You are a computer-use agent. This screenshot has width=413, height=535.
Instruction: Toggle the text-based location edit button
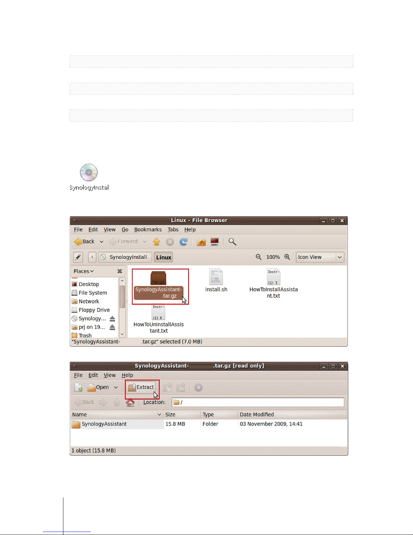78,257
